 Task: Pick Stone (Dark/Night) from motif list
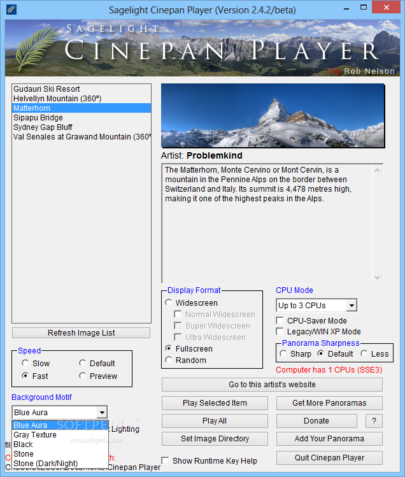(x=60, y=464)
